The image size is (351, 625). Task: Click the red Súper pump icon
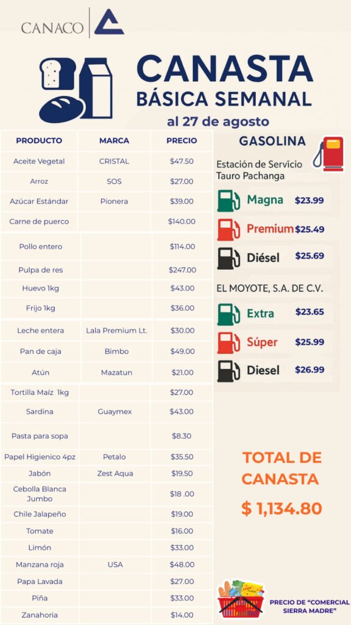click(x=229, y=342)
